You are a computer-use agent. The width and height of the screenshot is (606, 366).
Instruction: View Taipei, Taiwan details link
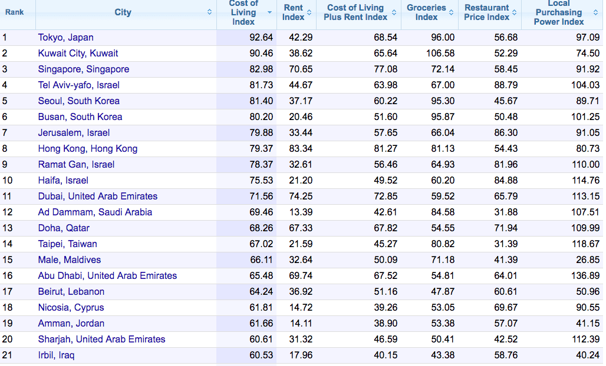click(67, 244)
